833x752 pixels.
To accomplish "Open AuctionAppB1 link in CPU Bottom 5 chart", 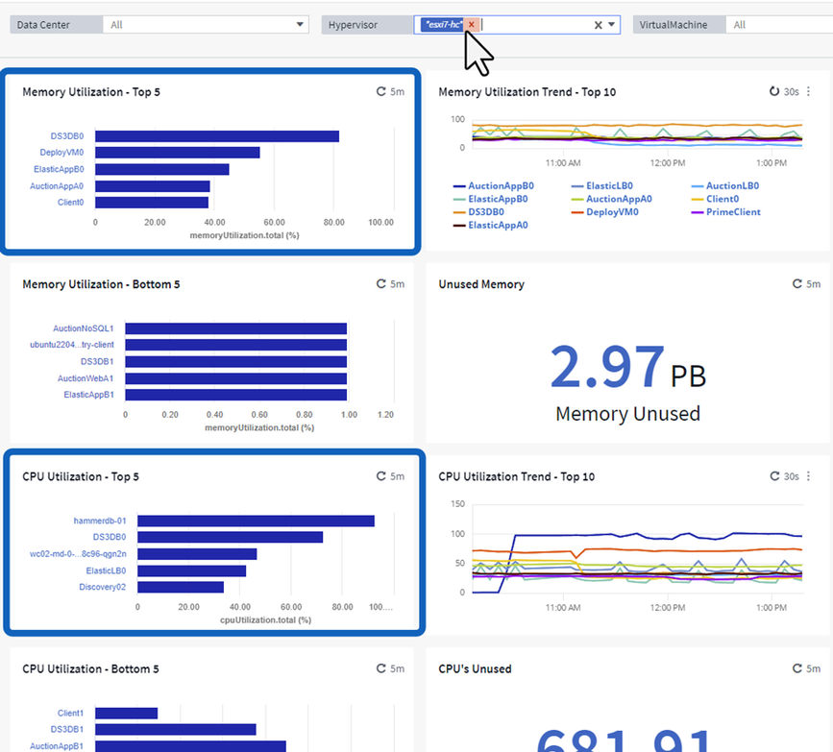I will 57,745.
